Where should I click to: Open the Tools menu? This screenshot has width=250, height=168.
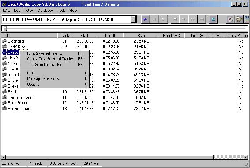(x=61, y=11)
